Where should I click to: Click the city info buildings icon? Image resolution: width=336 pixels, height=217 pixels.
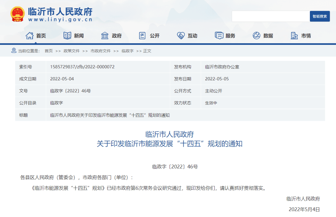pyautogui.click(x=294, y=36)
